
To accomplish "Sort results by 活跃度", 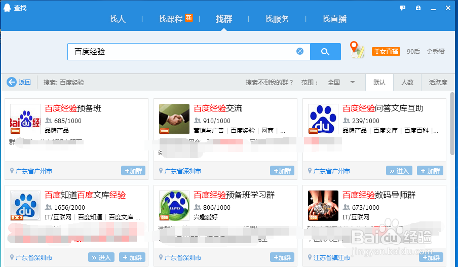I will coord(438,83).
